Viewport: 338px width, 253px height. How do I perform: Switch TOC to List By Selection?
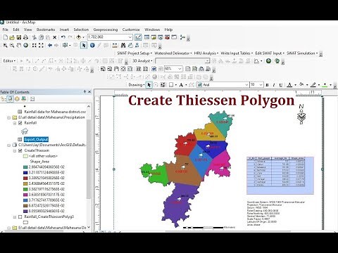pyautogui.click(x=24, y=99)
